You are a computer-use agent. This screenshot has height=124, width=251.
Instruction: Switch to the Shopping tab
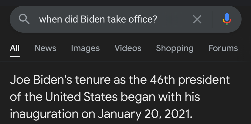click(175, 48)
